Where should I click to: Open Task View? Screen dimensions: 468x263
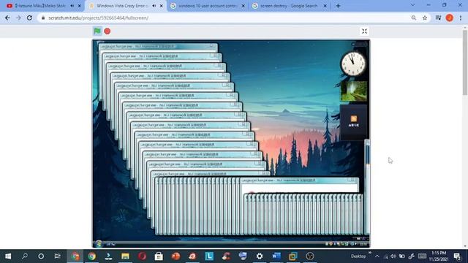pyautogui.click(x=57, y=256)
